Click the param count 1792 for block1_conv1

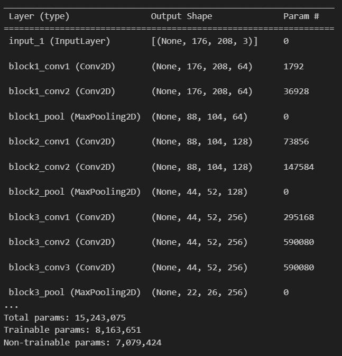point(293,67)
